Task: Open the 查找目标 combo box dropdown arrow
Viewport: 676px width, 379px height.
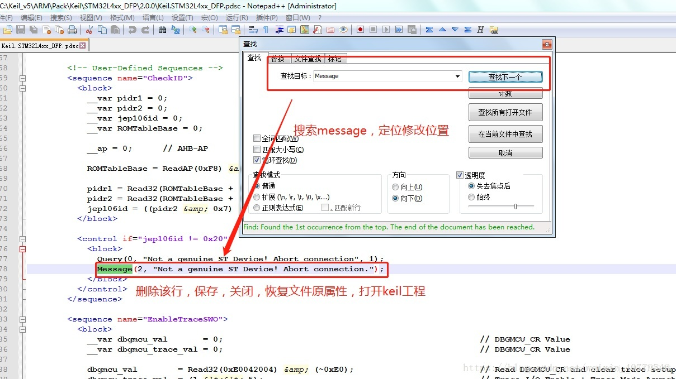Action: [457, 76]
